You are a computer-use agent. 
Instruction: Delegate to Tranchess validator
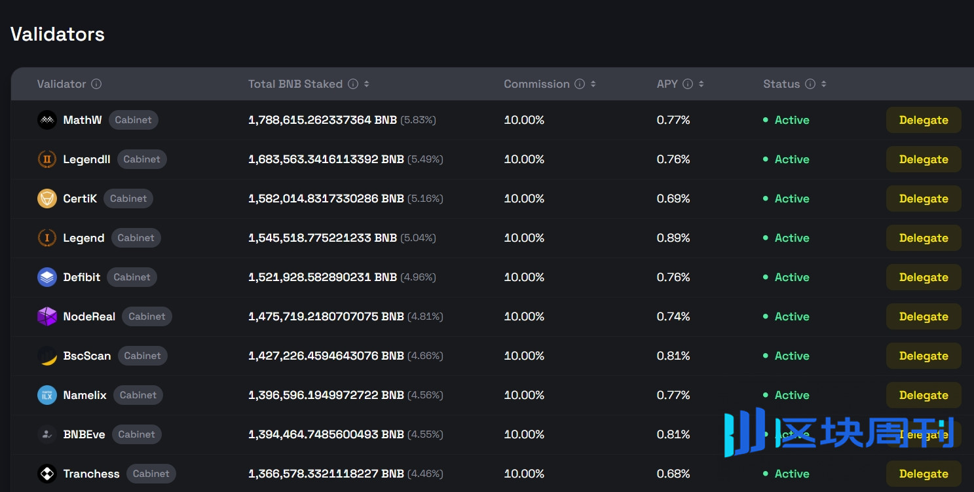(924, 474)
